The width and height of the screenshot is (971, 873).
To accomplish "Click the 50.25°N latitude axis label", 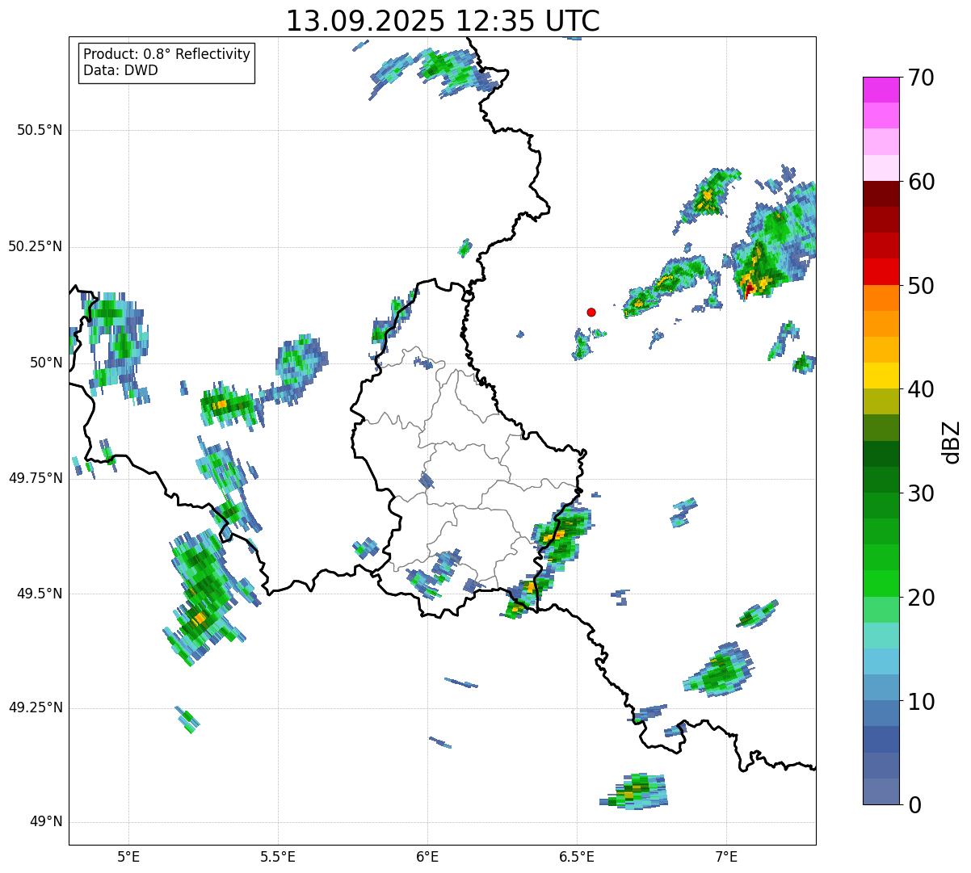I will coord(36,246).
